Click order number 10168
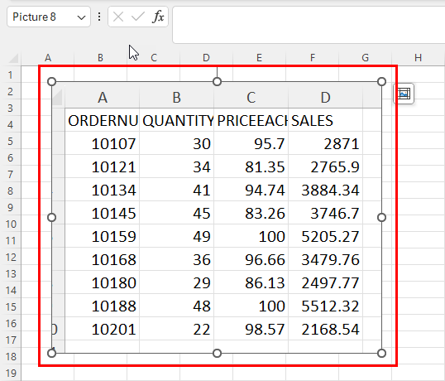 pyautogui.click(x=114, y=260)
